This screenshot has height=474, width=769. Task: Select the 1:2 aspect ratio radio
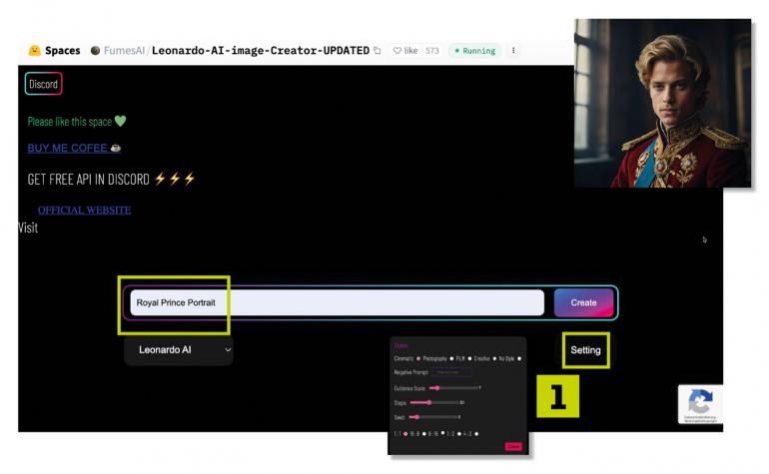click(459, 434)
